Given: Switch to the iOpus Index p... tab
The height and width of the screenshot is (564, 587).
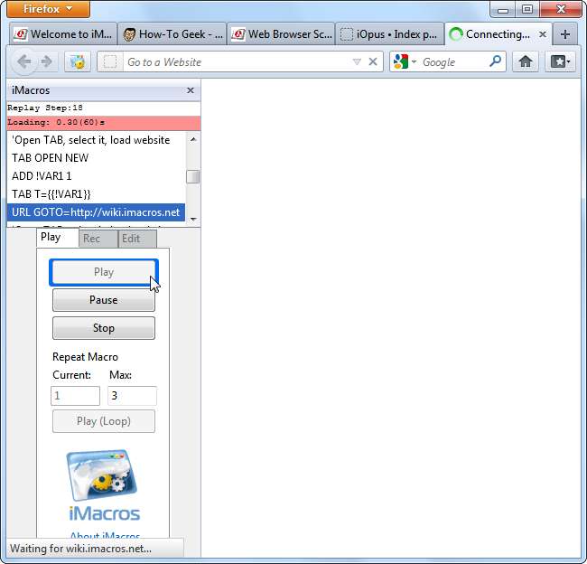Looking at the screenshot, I should [x=390, y=34].
